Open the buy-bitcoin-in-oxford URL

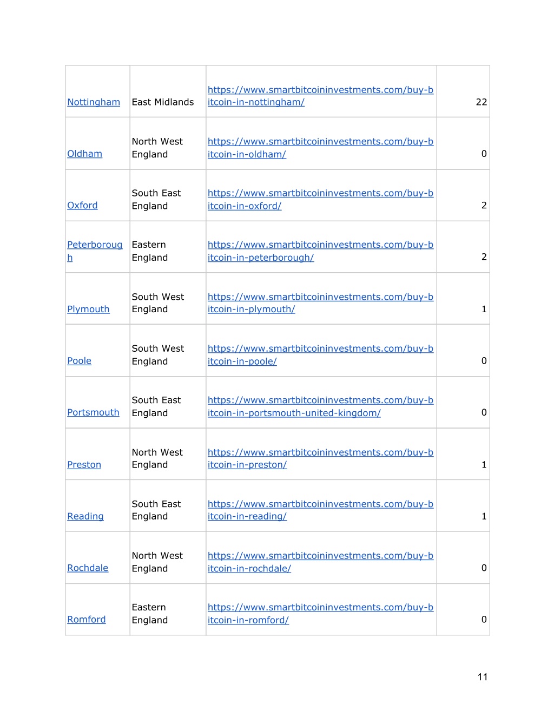point(320,200)
